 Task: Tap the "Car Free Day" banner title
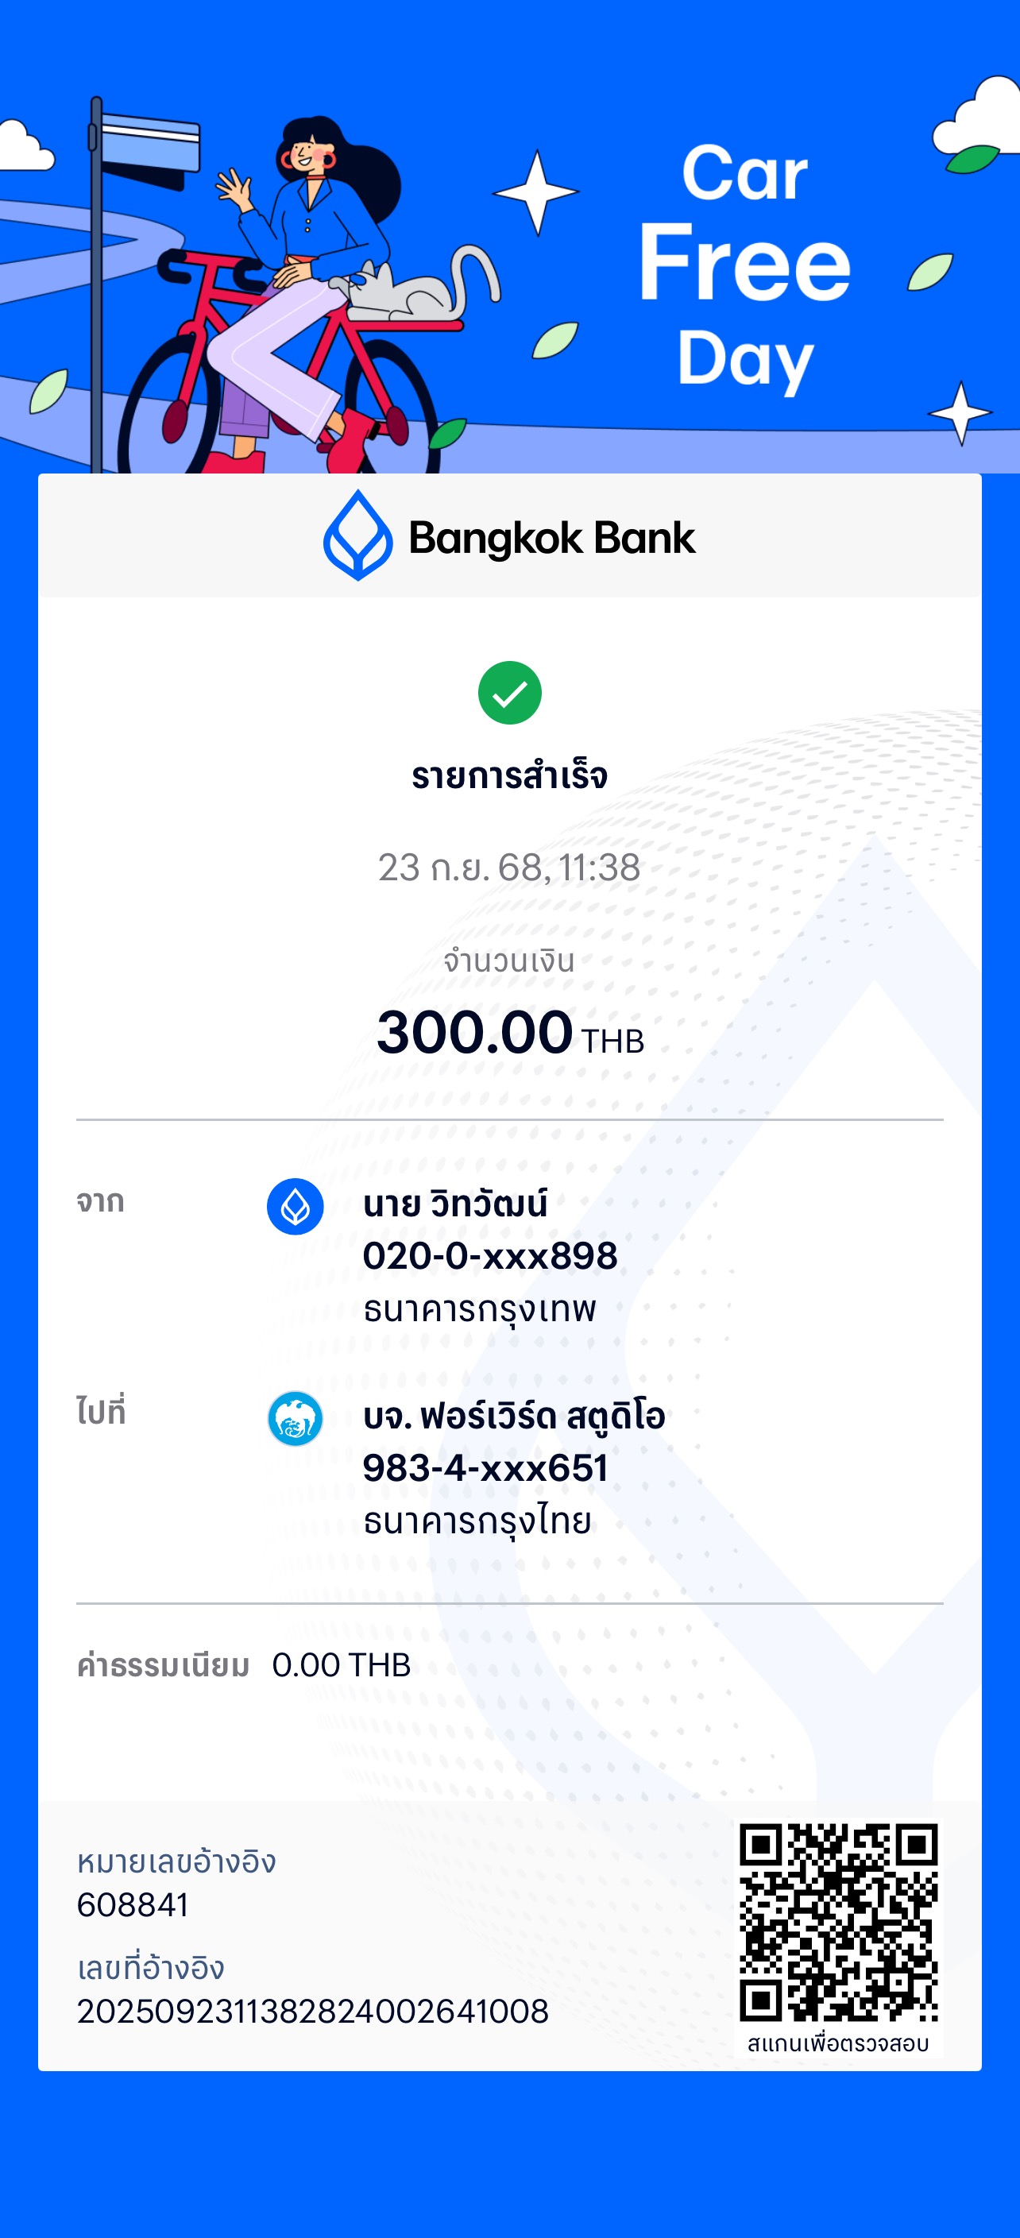pos(744,265)
